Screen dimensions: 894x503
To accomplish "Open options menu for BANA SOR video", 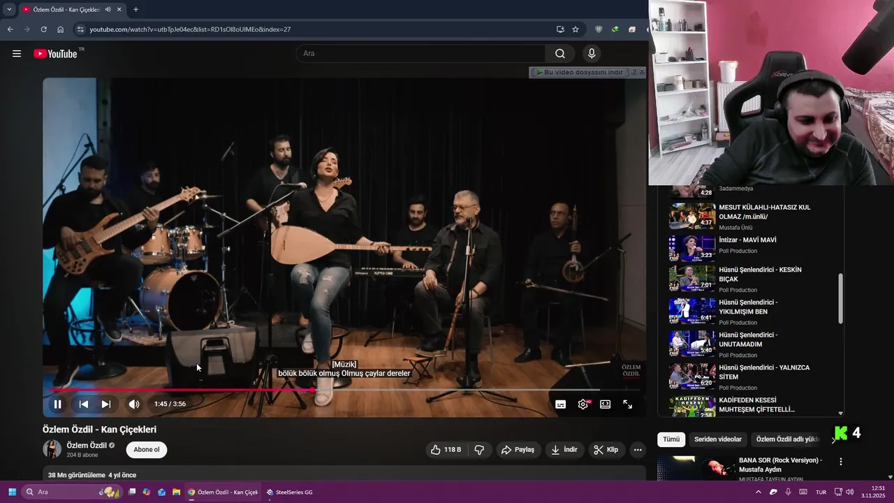I will click(x=841, y=462).
